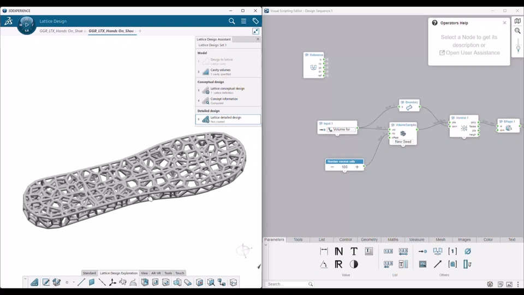
Task: Select the Control operators tab
Action: point(346,239)
